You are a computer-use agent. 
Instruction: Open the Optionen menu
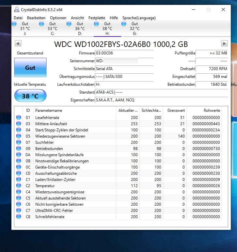[x=58, y=18]
